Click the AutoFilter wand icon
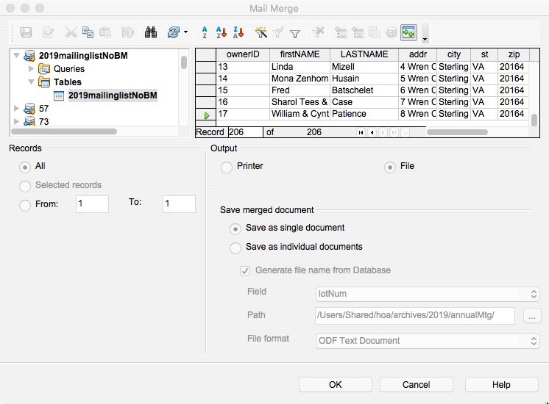Image resolution: width=549 pixels, height=404 pixels. 261,32
